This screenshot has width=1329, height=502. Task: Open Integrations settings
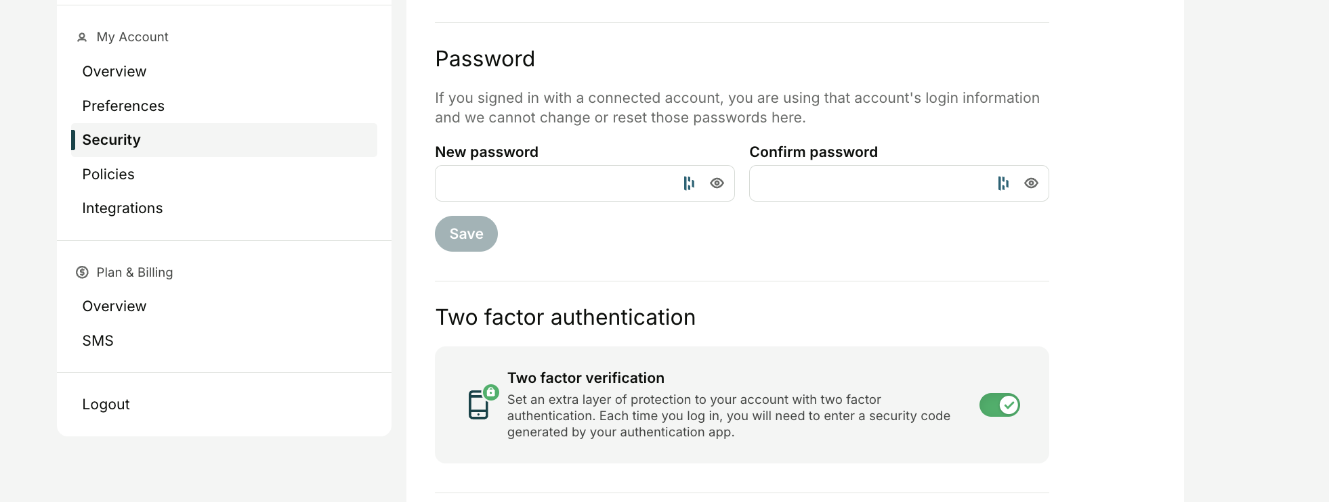[123, 208]
